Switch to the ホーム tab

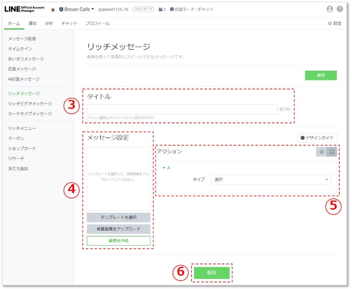pos(14,23)
